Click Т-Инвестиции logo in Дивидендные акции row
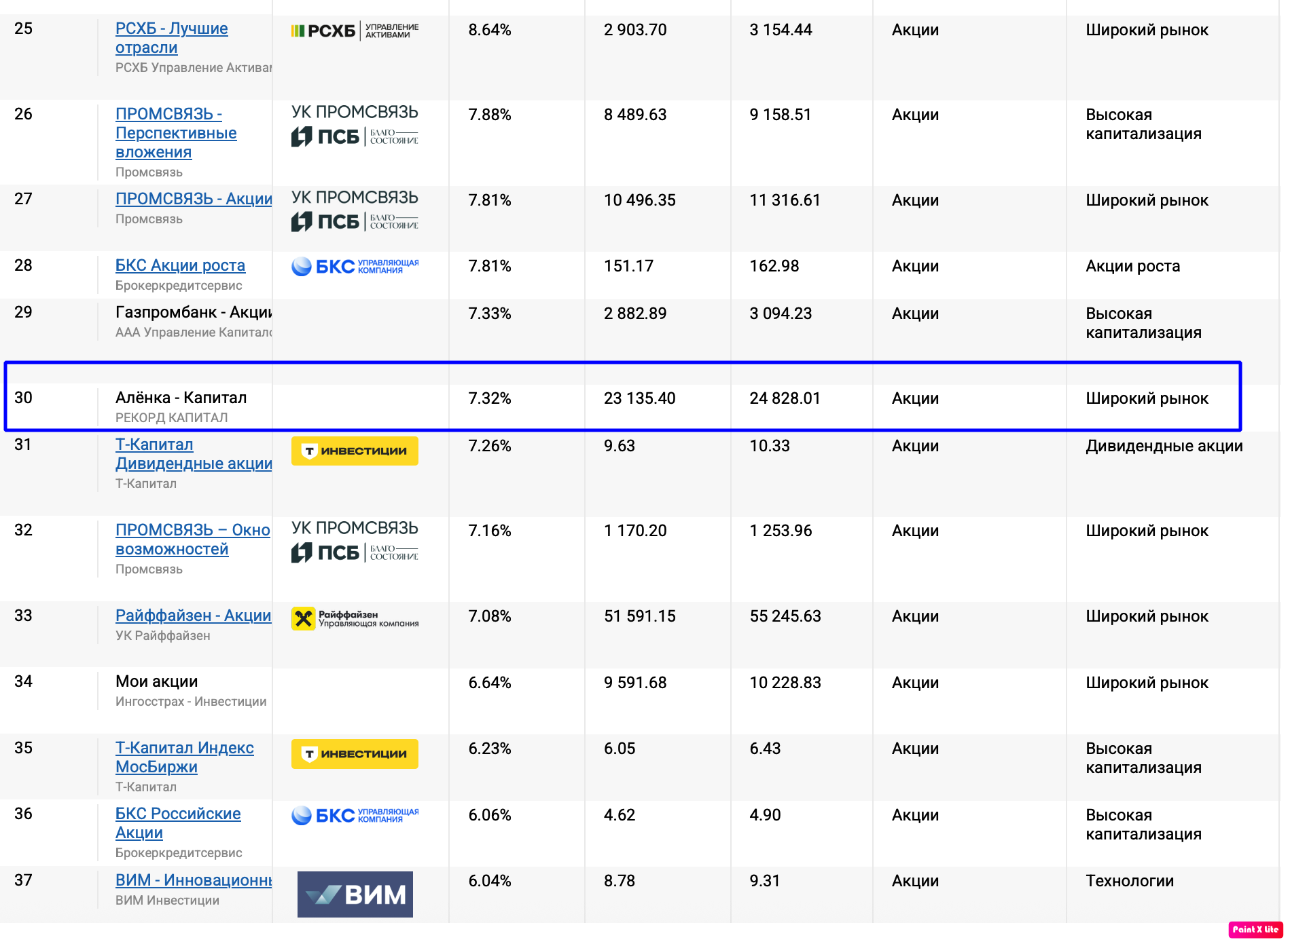 [x=355, y=451]
